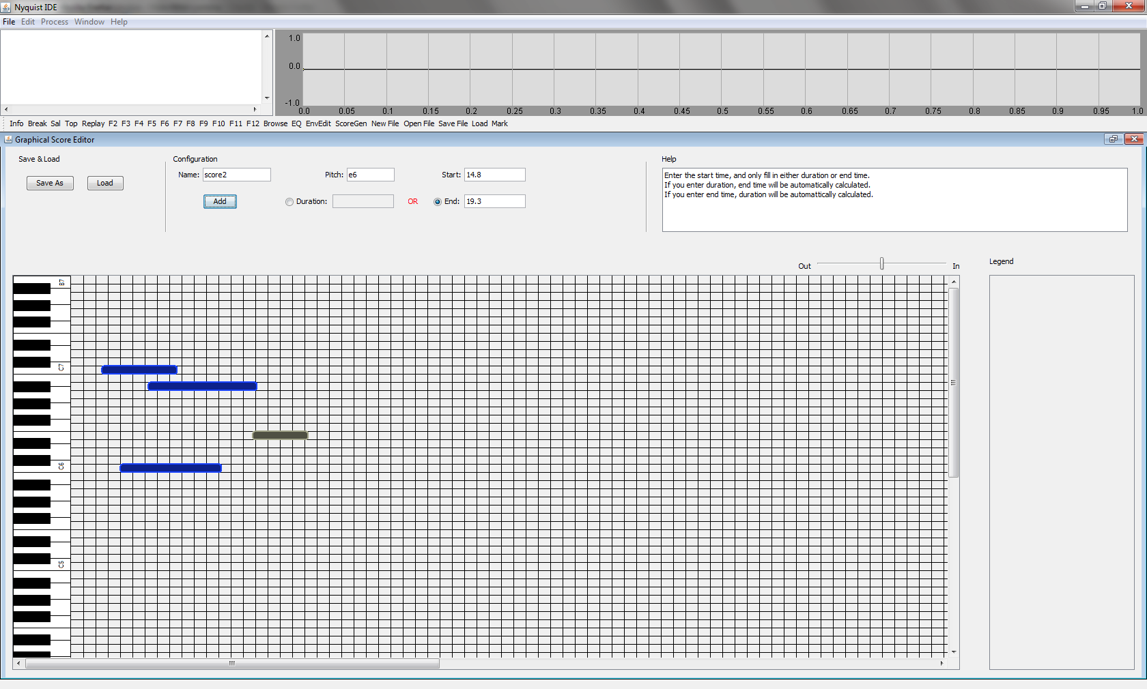Click the piano roll scroll down arrow
The image size is (1147, 689).
point(954,652)
